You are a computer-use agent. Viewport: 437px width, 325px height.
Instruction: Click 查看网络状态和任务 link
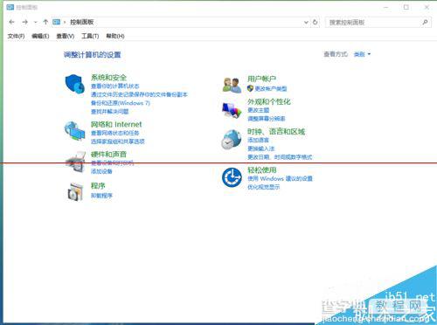click(x=115, y=133)
